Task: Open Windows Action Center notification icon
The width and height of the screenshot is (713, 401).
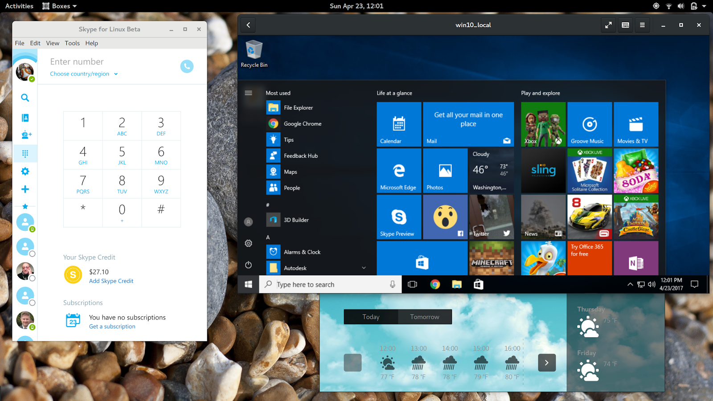Action: click(x=694, y=284)
